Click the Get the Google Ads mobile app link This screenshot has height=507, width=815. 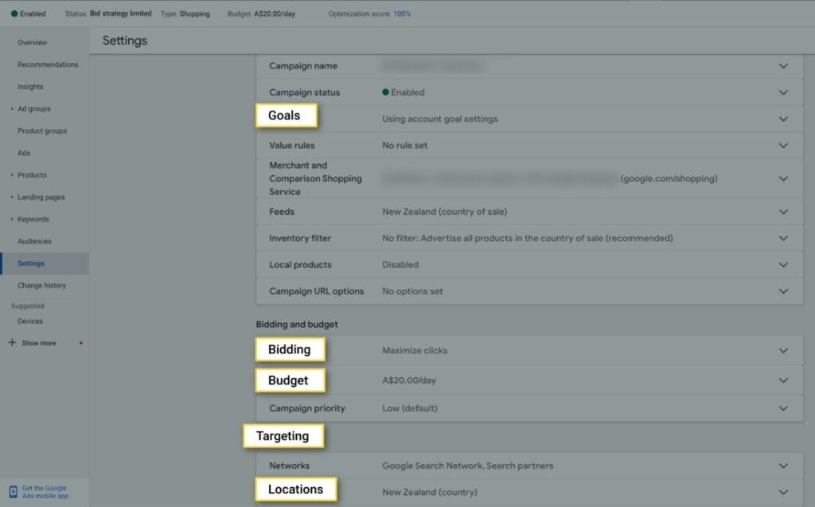pos(45,492)
